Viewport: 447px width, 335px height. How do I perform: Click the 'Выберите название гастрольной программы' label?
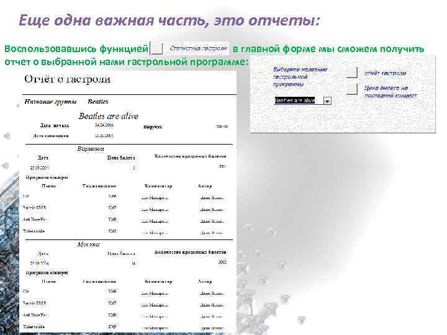coord(300,77)
